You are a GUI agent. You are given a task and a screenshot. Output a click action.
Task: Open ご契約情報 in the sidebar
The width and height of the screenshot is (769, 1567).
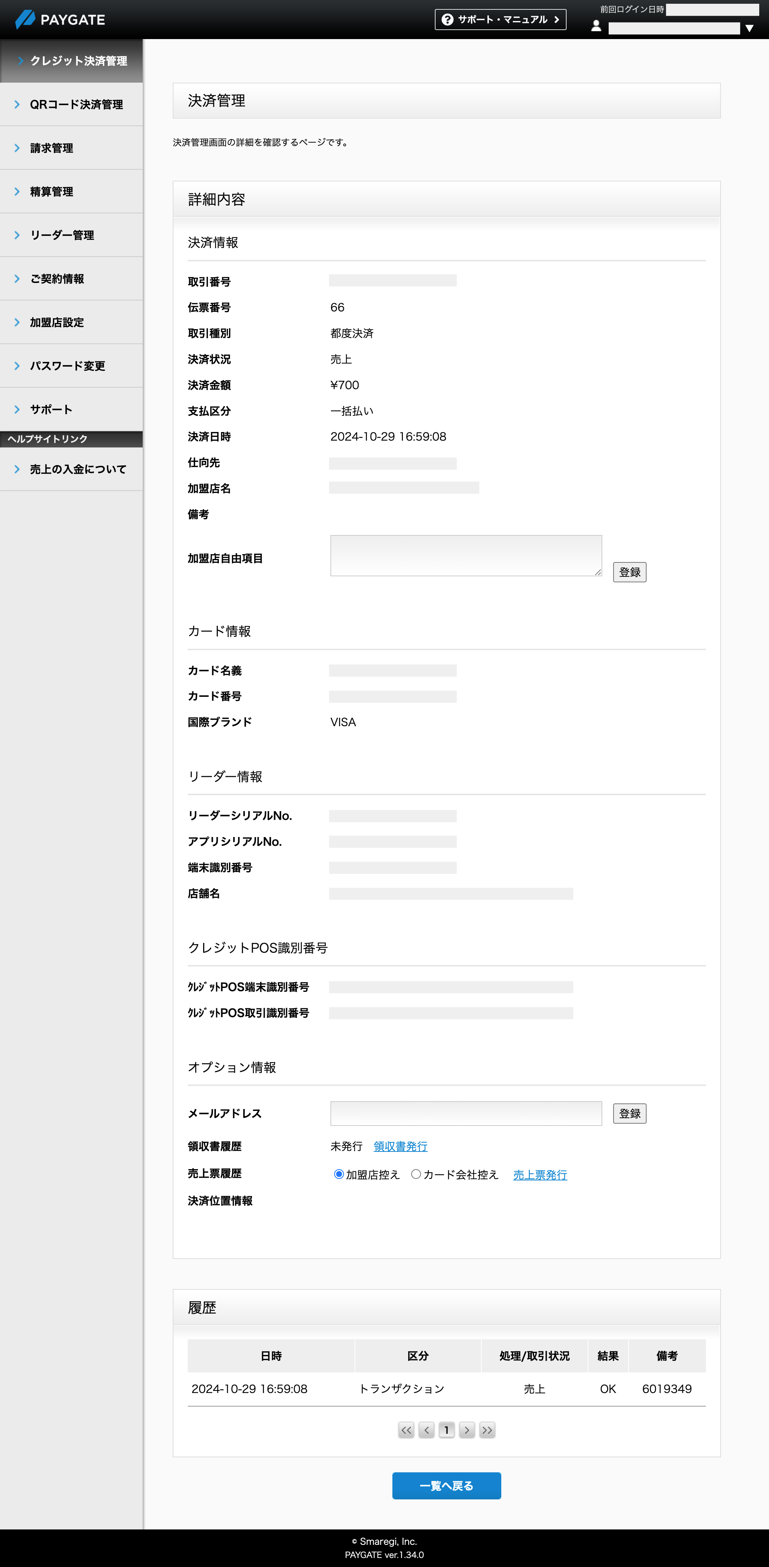[71, 279]
